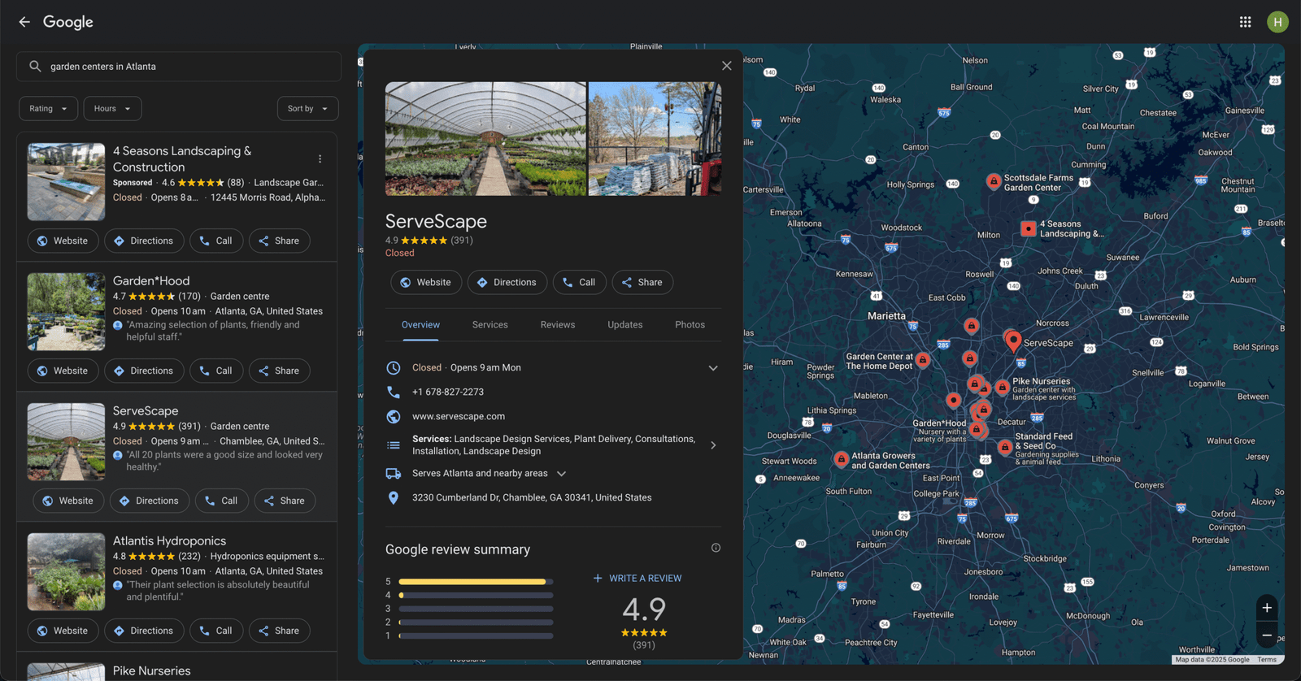
Task: Select Pike Nurseries pin on map
Action: pos(1003,388)
